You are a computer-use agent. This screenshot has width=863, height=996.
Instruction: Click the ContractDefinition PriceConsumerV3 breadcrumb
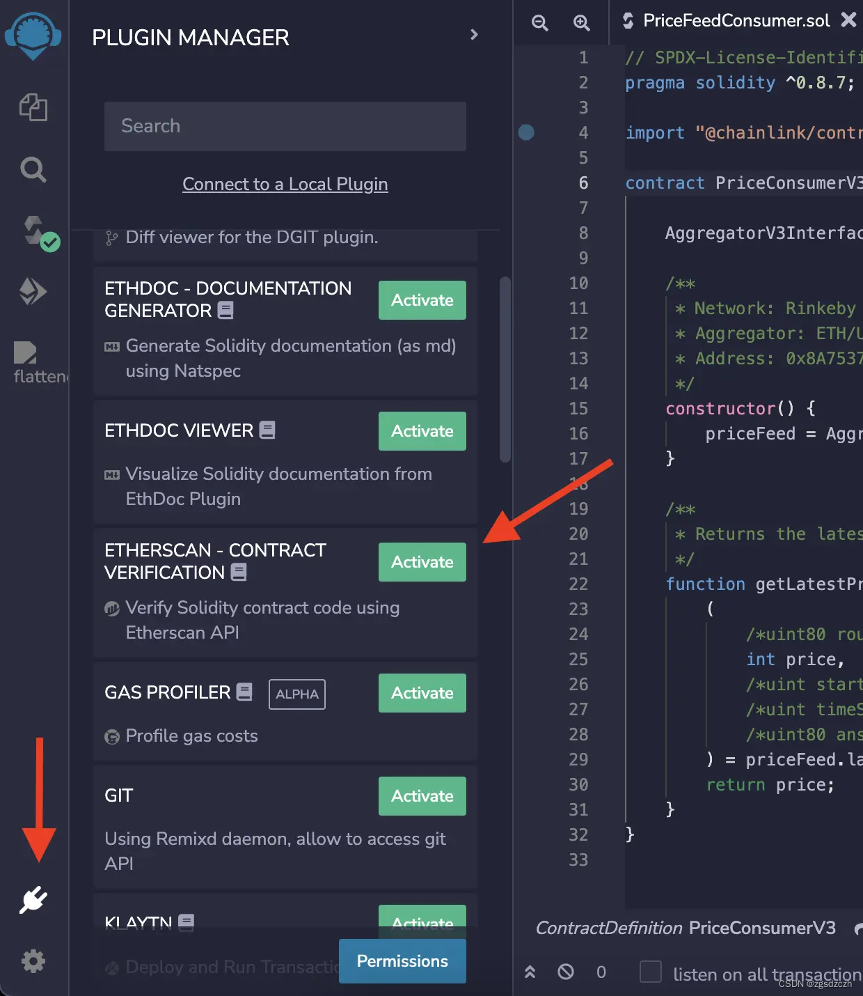coord(686,928)
